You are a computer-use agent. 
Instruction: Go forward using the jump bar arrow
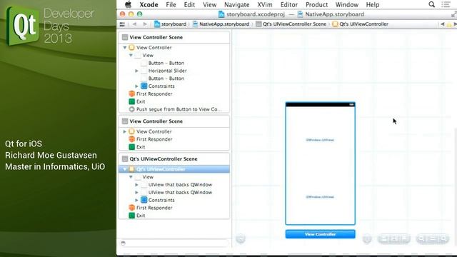145,24
